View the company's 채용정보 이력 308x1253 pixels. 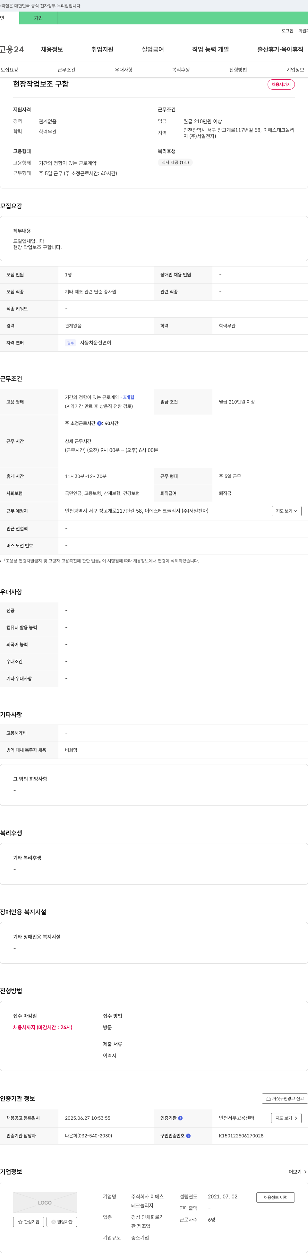[x=276, y=1197]
